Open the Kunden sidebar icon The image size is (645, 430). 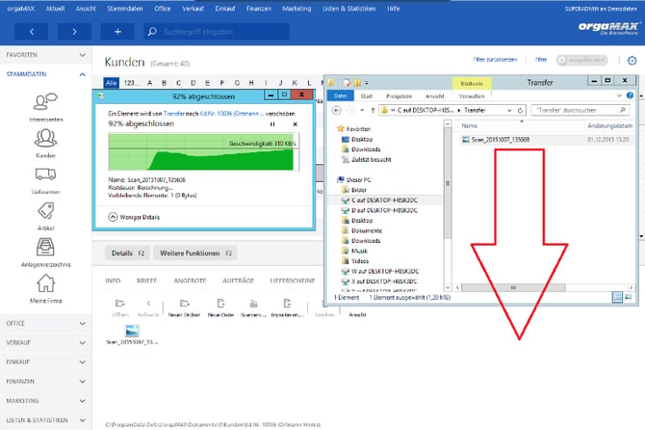pyautogui.click(x=45, y=138)
